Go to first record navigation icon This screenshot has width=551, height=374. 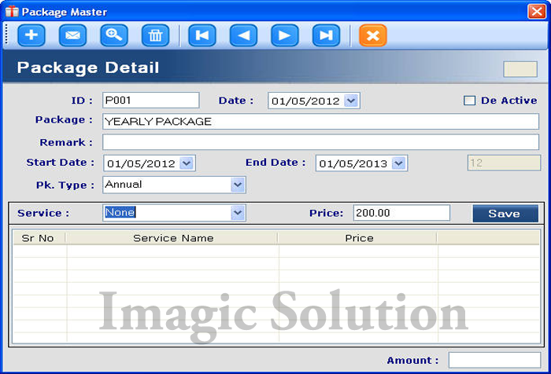click(x=202, y=35)
